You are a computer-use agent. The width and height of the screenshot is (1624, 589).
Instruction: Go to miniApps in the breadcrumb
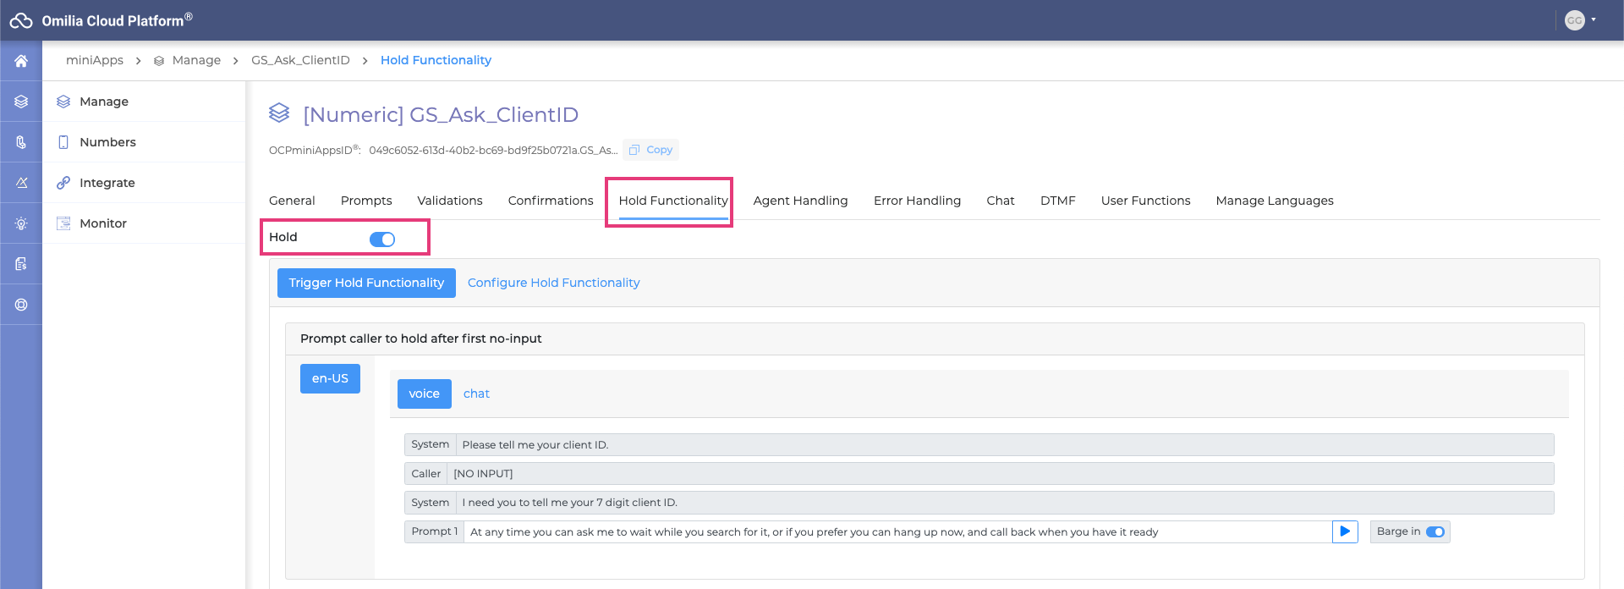point(95,60)
